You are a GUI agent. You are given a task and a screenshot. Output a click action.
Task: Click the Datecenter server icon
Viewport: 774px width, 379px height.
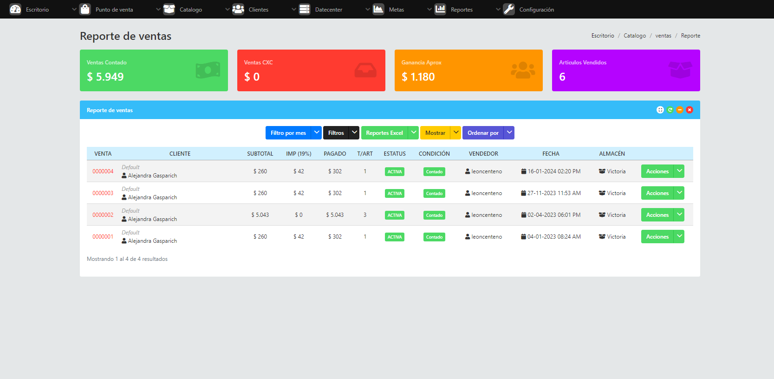pos(305,9)
